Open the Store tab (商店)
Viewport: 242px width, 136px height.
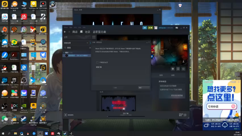[75, 32]
